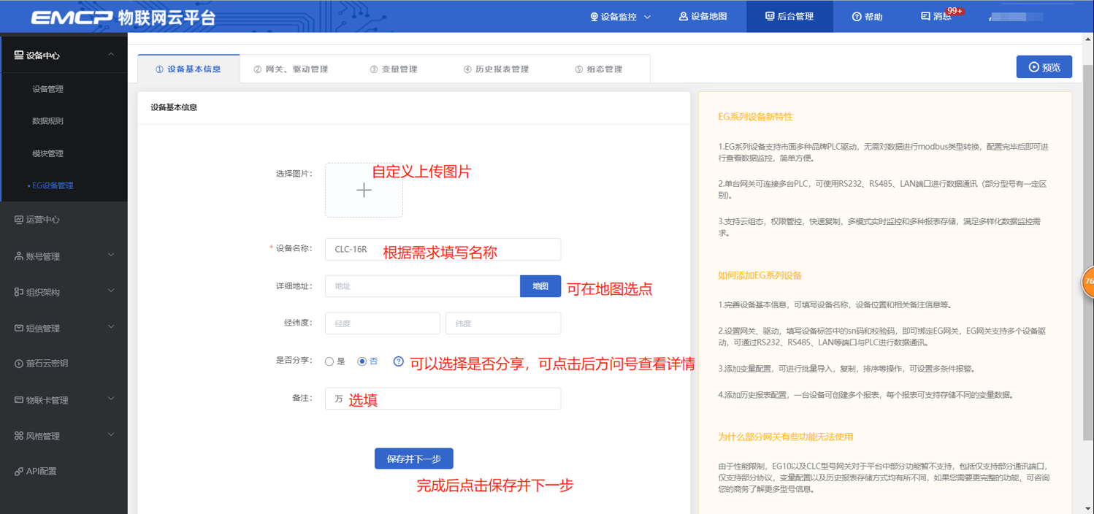This screenshot has width=1094, height=514.
Task: Click the 物联卡管理 card icon
Action: point(19,400)
